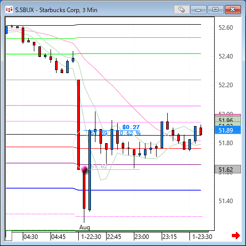This screenshot has width=246, height=246.
Task: Click the 23:15 time axis label
Action: coord(170,237)
